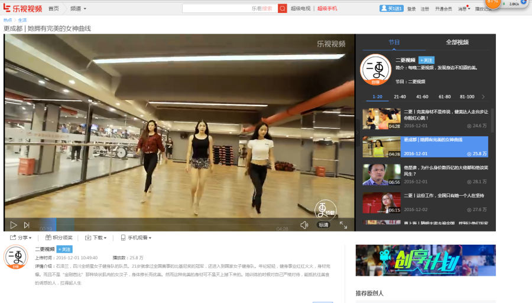
Task: Open the 分享 share dropdown
Action: [21, 238]
